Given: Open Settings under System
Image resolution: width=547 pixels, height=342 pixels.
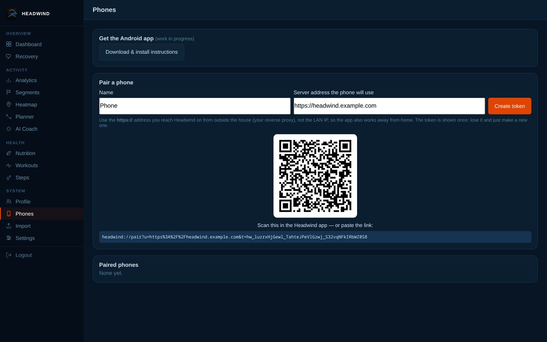Looking at the screenshot, I should 42,238.
